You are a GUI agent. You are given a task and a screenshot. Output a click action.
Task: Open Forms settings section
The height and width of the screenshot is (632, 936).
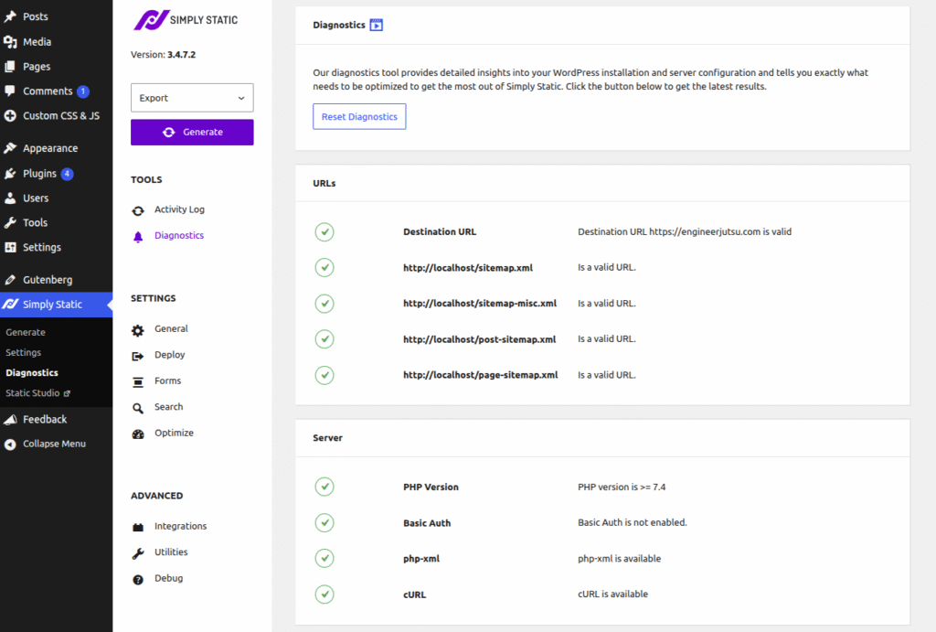pyautogui.click(x=167, y=381)
